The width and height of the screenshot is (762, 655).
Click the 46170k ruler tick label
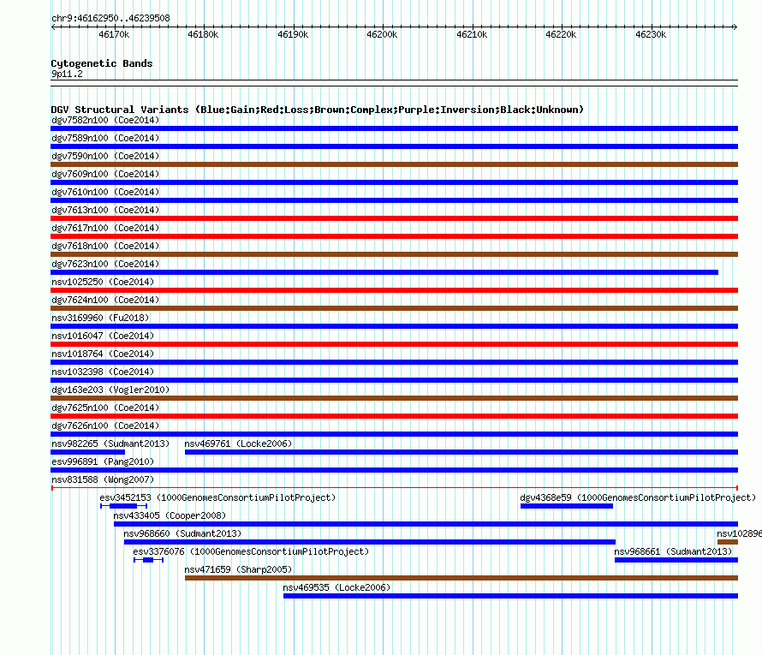[x=114, y=34]
